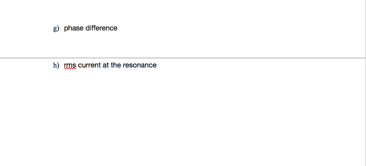Viewport: 366px width, 166px height.
Task: Click the space between "h)" and "rms"
Action: [61, 65]
